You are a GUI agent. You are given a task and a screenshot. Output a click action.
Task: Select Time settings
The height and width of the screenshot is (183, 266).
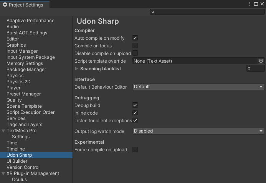click(x=12, y=143)
